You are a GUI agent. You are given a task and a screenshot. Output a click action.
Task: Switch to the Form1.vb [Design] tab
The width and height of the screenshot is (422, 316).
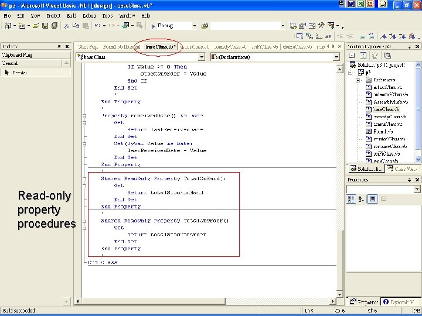tap(121, 47)
